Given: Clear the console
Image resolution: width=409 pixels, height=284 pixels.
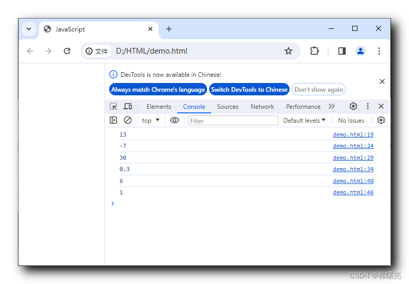Looking at the screenshot, I should tap(128, 120).
